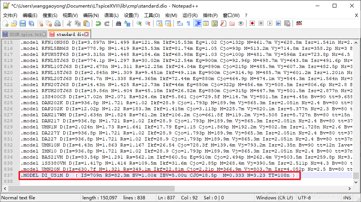Zoom out with the magnifier minus icon

point(147,23)
